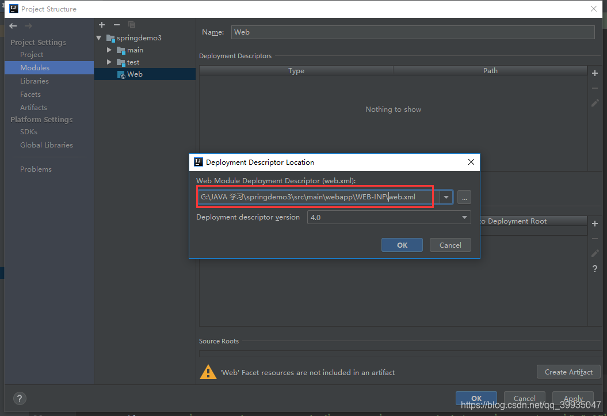The width and height of the screenshot is (607, 416).
Task: Copy the module with the copy icon
Action: 132,25
